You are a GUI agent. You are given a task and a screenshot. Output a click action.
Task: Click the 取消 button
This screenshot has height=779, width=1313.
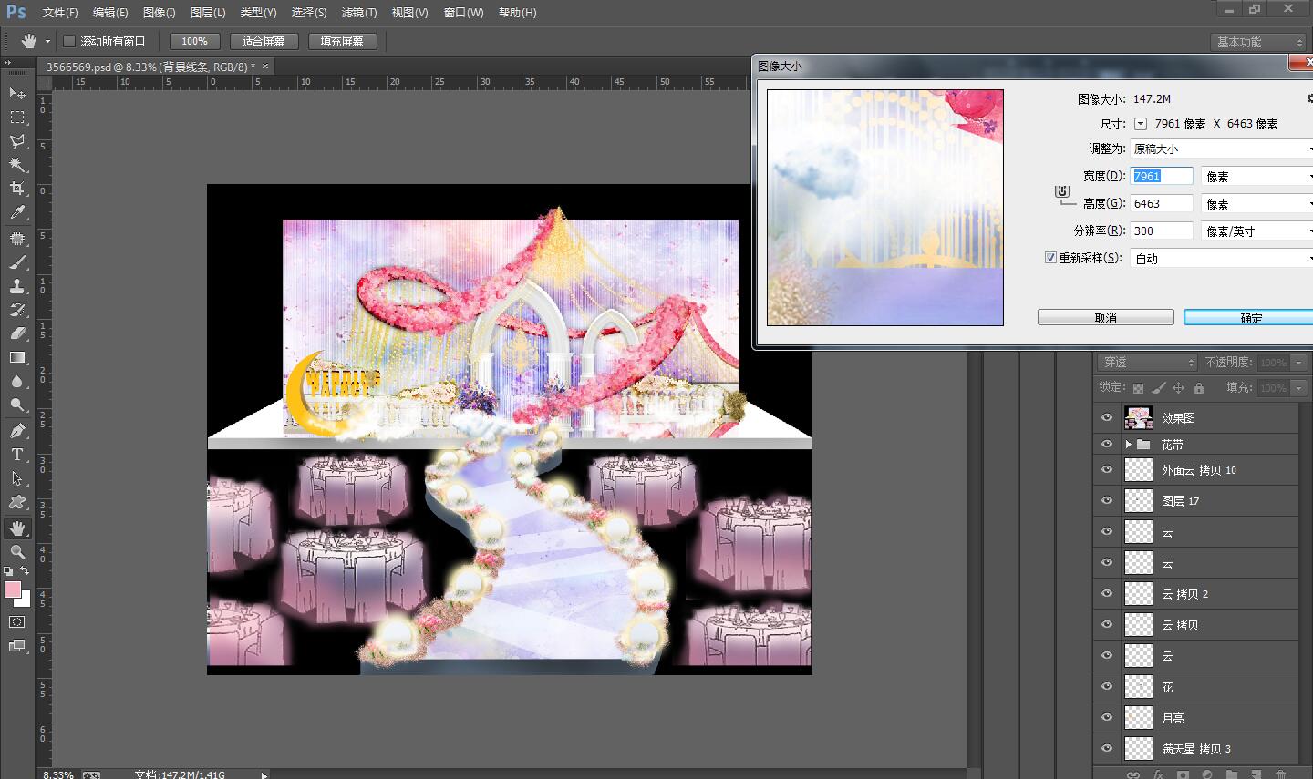(1105, 317)
